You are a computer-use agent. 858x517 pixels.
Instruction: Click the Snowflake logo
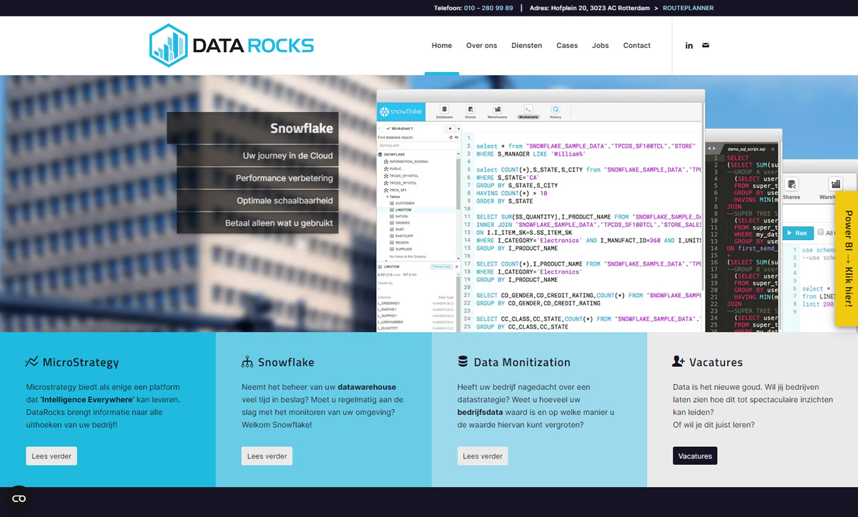click(x=400, y=111)
